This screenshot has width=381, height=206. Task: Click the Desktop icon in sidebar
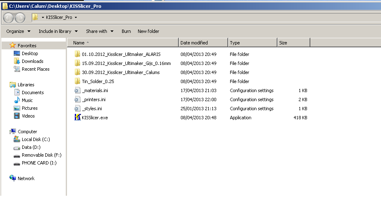click(x=17, y=53)
